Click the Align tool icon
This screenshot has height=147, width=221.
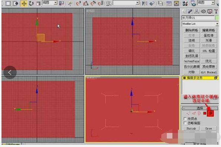click(152, 3)
